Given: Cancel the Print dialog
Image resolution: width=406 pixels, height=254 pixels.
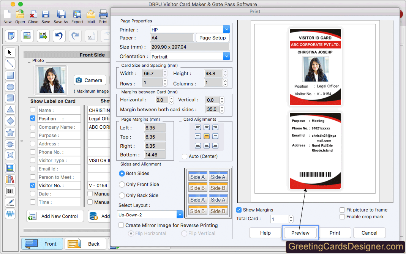Looking at the screenshot, I should (x=369, y=233).
